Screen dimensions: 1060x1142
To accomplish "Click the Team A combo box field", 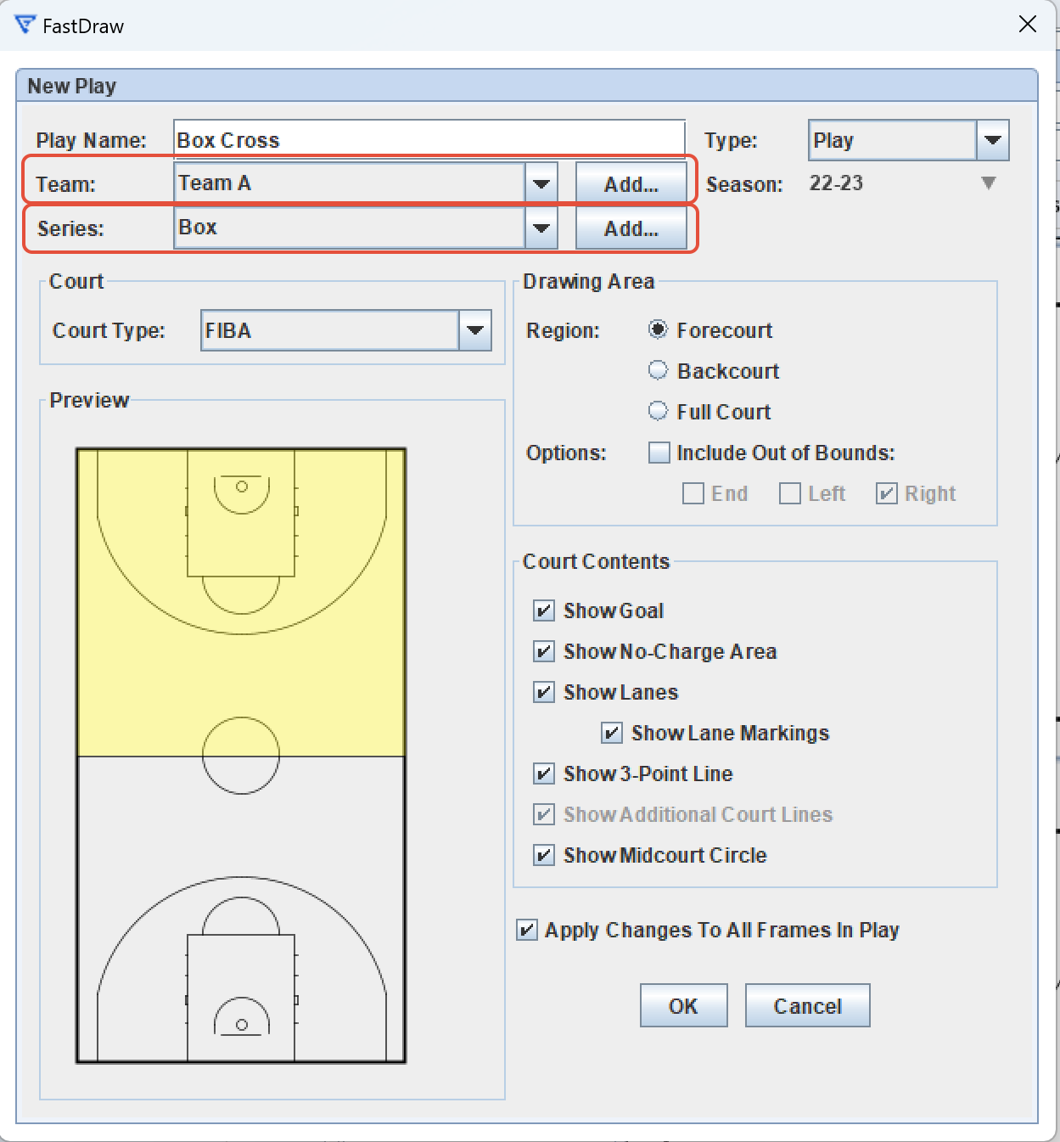I will coord(350,183).
